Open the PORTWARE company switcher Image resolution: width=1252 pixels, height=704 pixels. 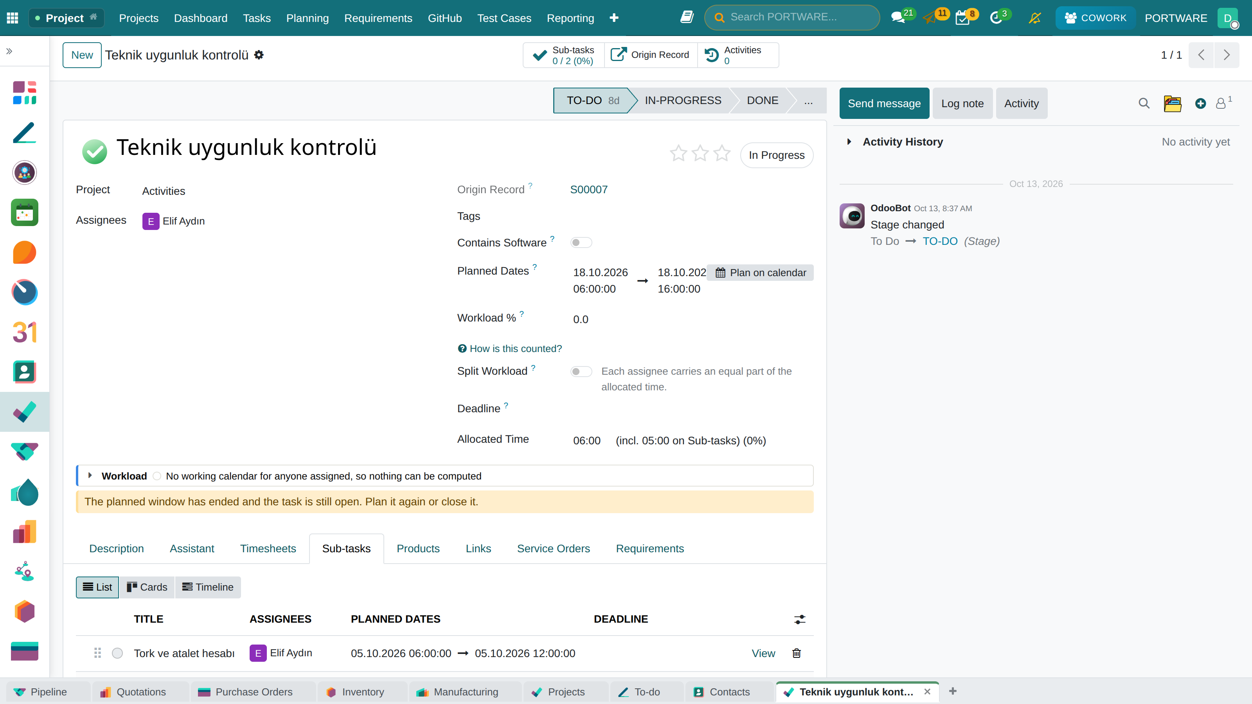(x=1176, y=18)
